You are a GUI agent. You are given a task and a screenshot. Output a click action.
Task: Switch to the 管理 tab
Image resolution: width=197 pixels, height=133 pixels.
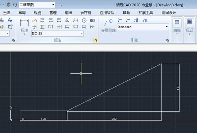point(53,13)
